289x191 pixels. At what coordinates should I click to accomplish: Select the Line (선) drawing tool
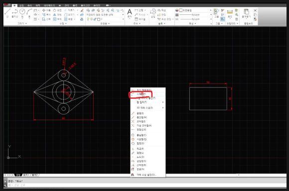tap(7, 13)
